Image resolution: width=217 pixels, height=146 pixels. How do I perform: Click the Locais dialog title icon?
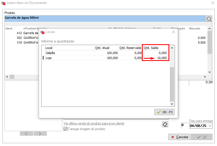click(x=43, y=32)
